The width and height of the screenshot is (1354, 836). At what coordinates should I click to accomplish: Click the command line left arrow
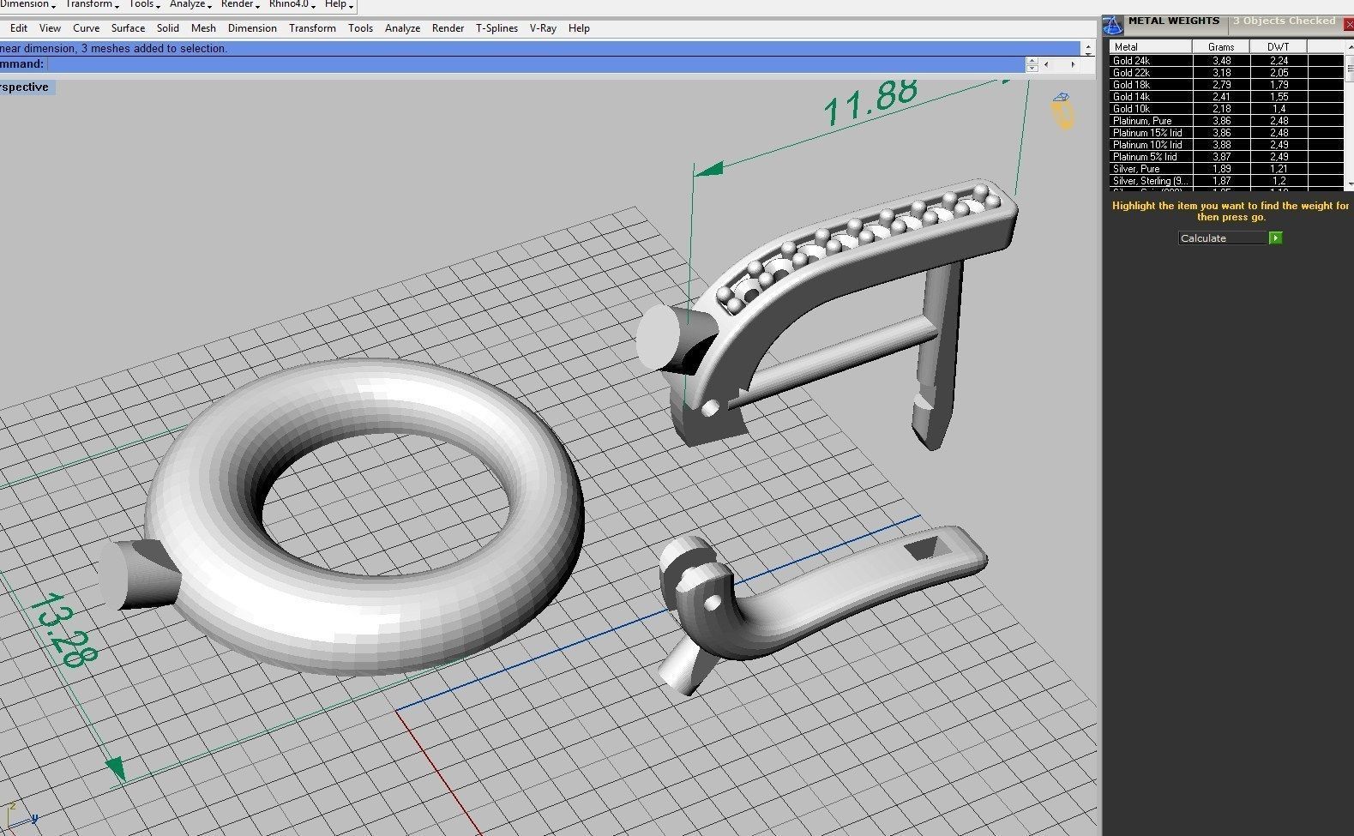(1046, 64)
